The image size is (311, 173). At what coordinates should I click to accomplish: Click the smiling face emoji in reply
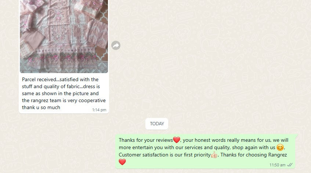click(280, 147)
